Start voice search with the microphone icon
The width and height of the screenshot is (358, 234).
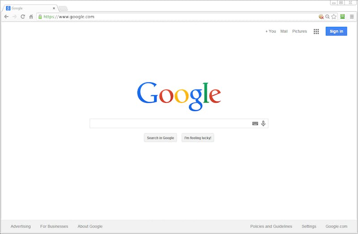tap(263, 123)
